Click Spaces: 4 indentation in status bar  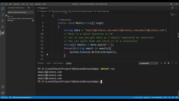147,97
